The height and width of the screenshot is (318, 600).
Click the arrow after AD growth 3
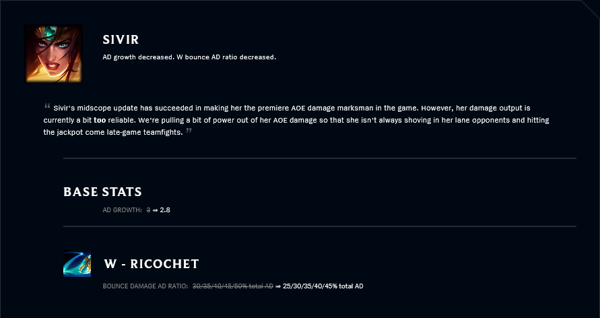point(156,210)
